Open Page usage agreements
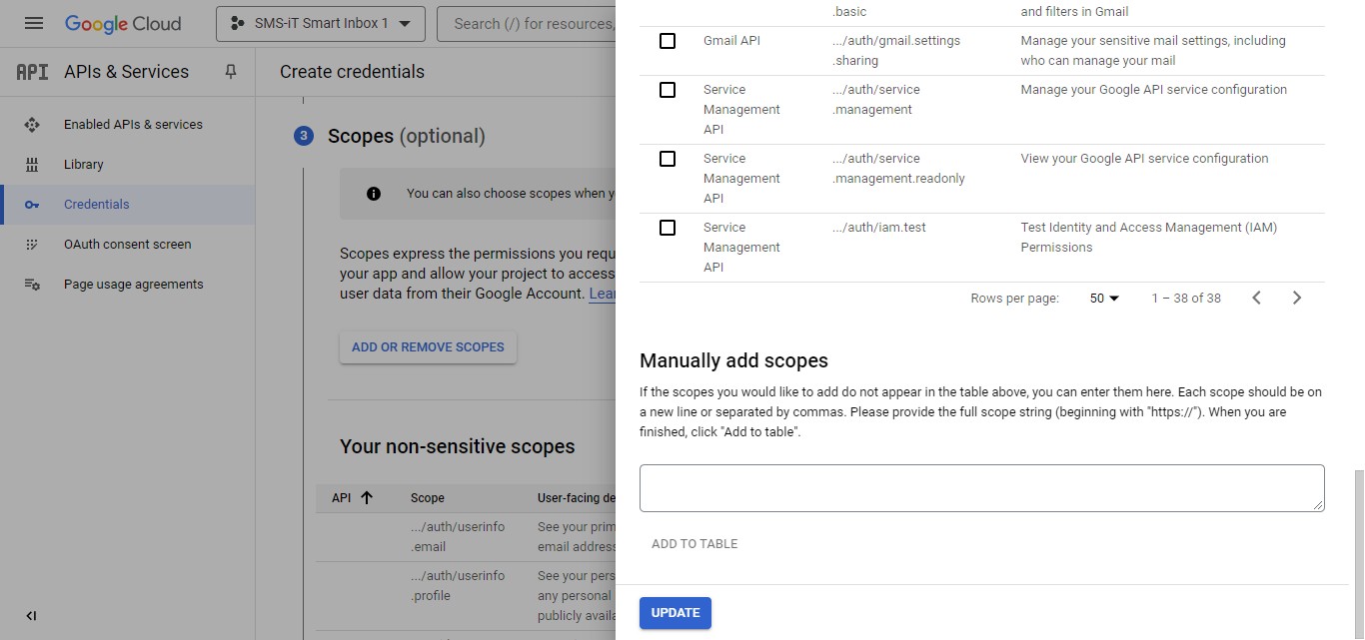 pyautogui.click(x=133, y=285)
